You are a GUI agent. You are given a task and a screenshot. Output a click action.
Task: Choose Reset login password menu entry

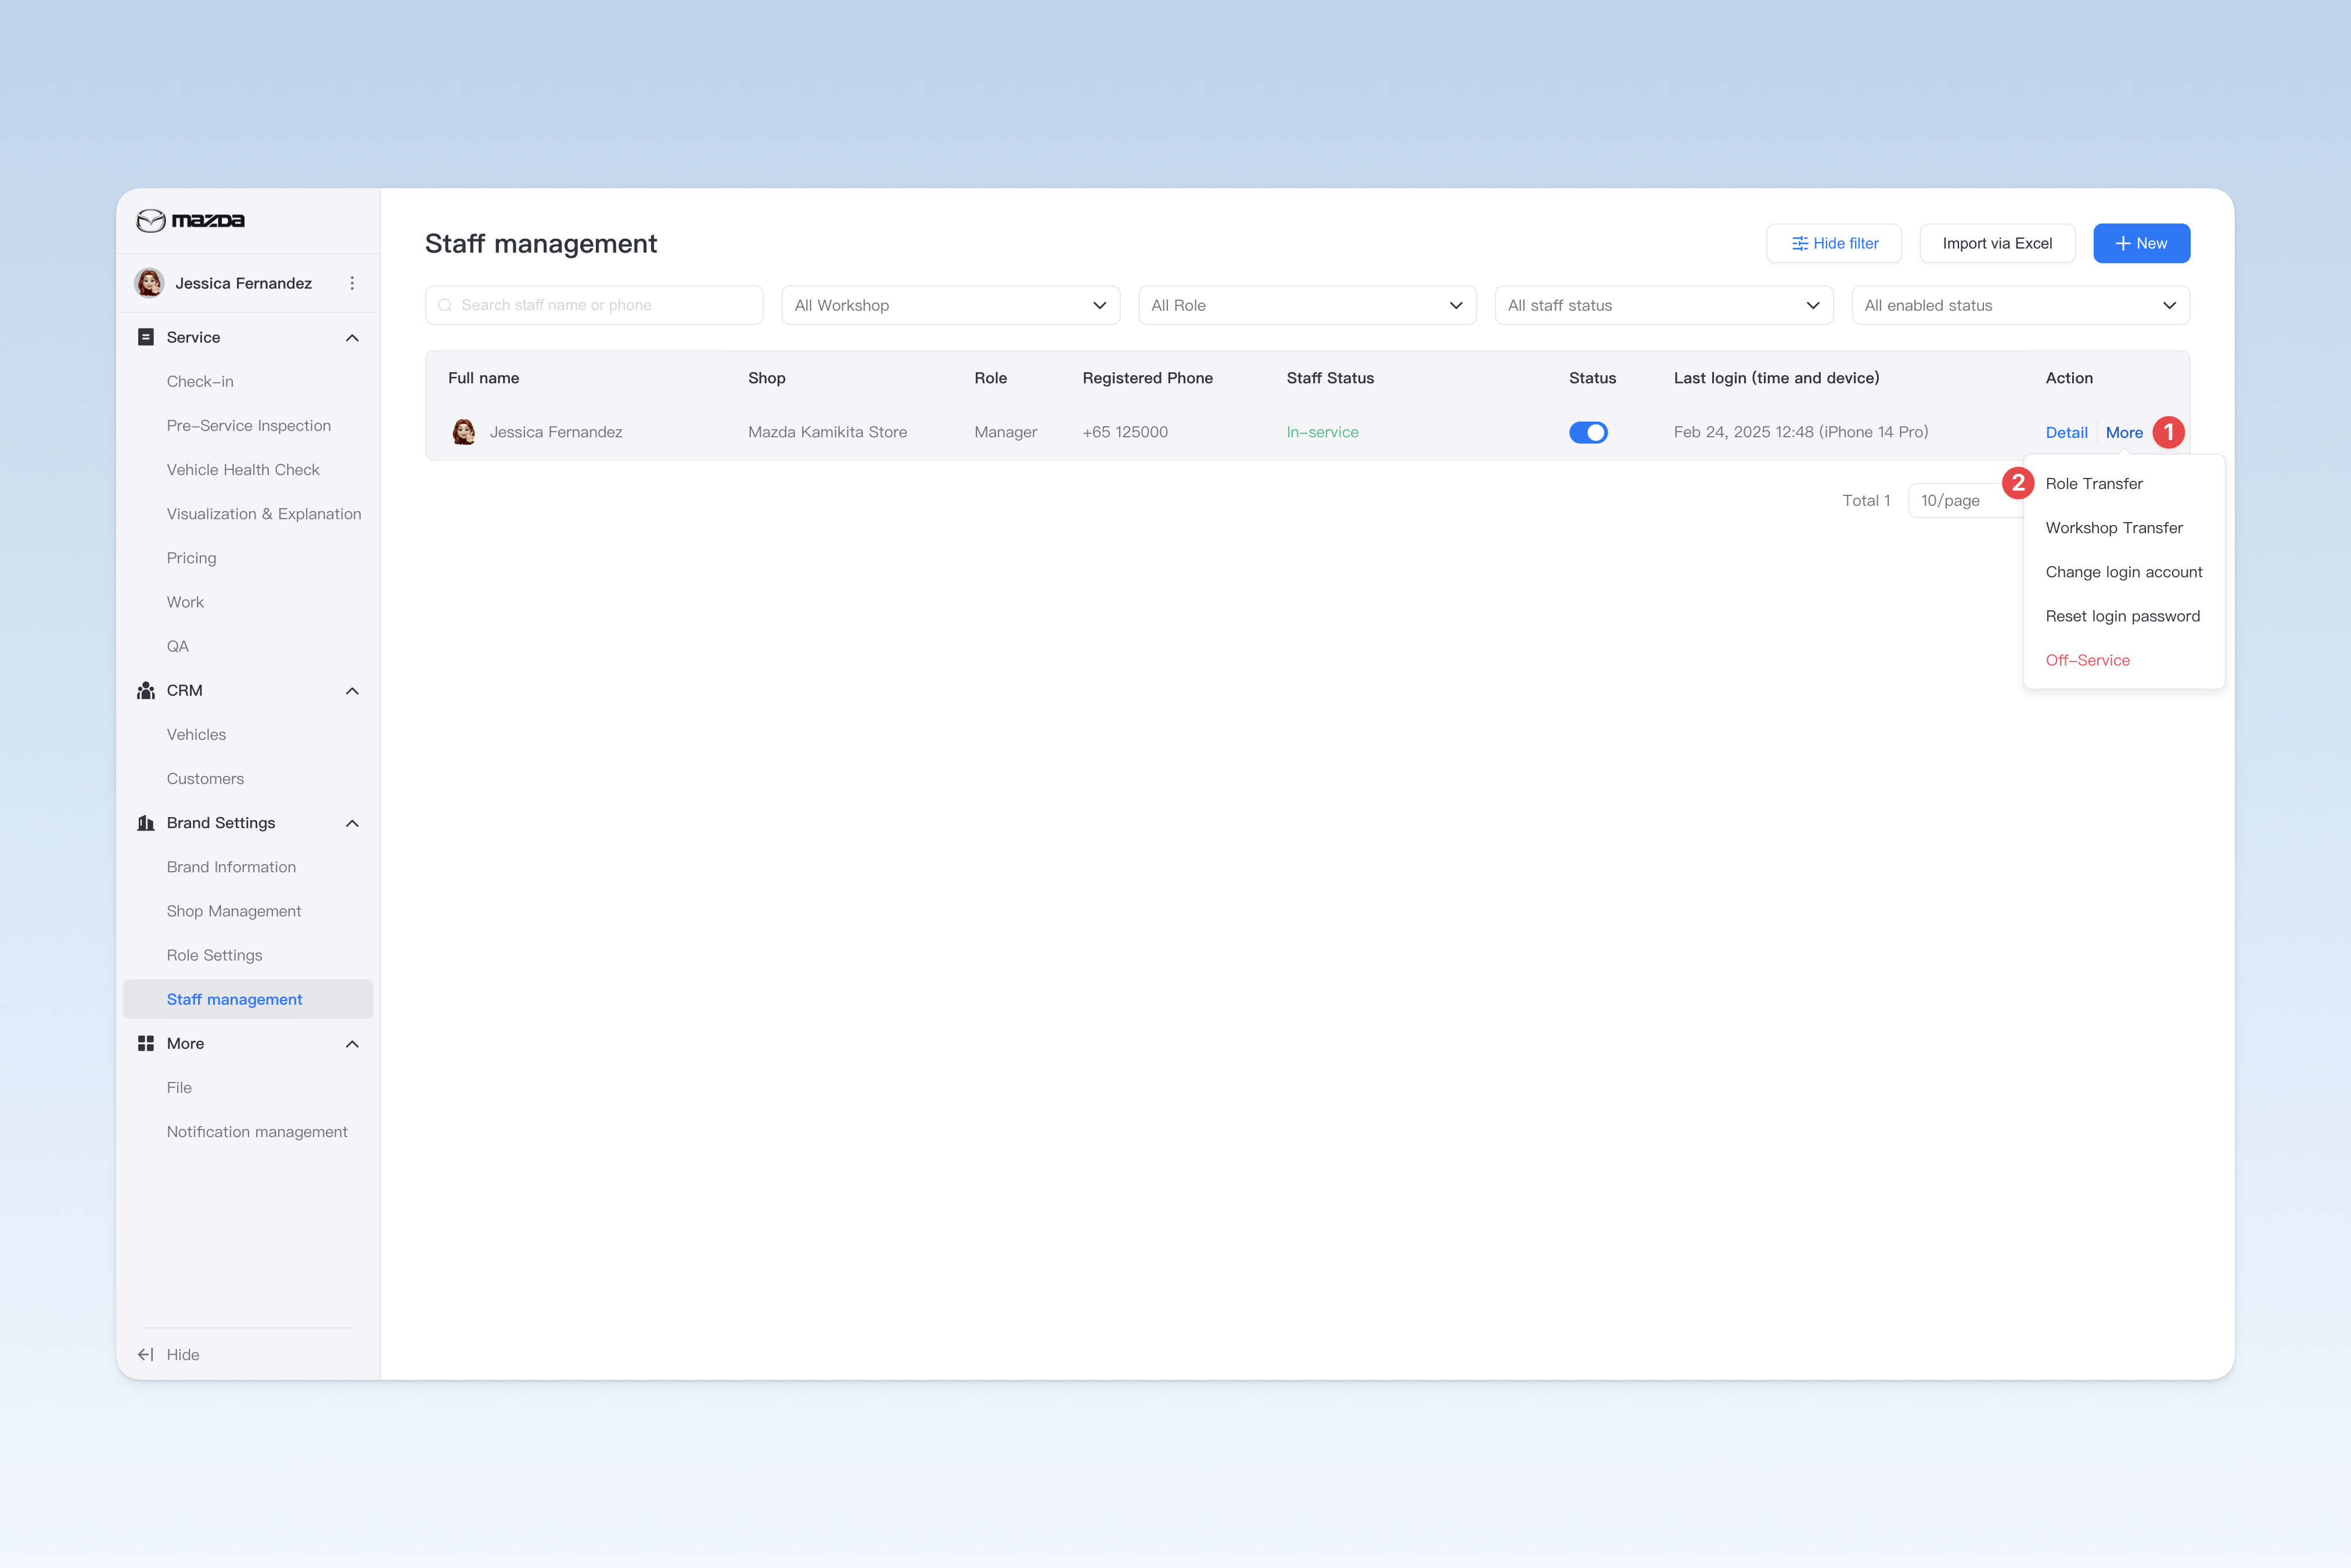click(x=2122, y=617)
